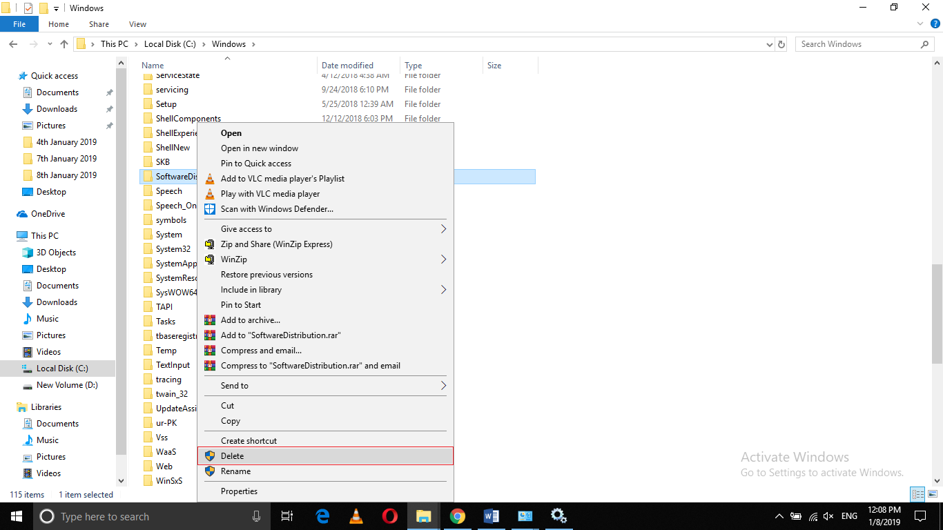Click the magnifier icon in the Search Windows box
This screenshot has height=530, width=943.
925,43
